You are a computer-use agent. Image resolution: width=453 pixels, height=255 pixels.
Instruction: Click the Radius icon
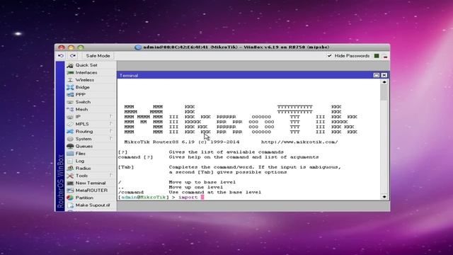pos(70,169)
